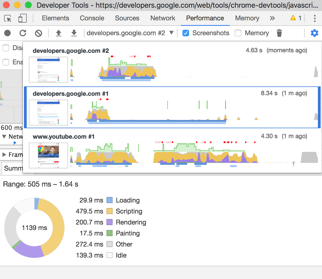Click the 272.4 ms Other value
Viewport: 322px width, 279px height.
pos(89,244)
